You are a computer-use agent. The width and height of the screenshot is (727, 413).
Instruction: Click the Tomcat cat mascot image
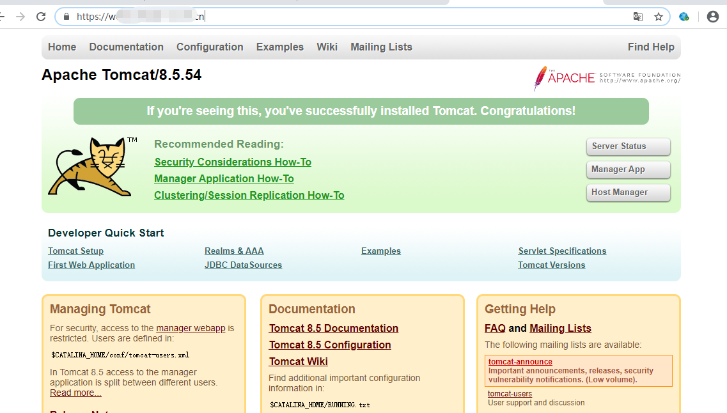(93, 167)
